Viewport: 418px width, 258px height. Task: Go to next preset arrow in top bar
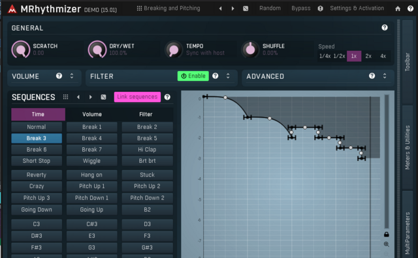pos(233,8)
